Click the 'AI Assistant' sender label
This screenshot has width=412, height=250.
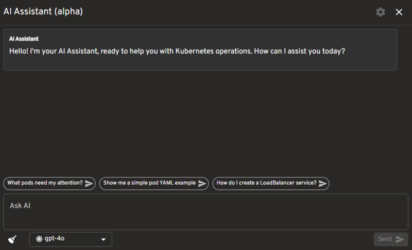[x=24, y=39]
